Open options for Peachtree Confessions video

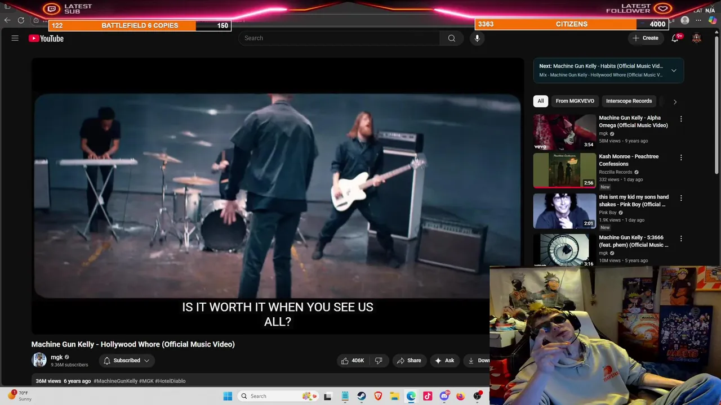click(x=681, y=157)
